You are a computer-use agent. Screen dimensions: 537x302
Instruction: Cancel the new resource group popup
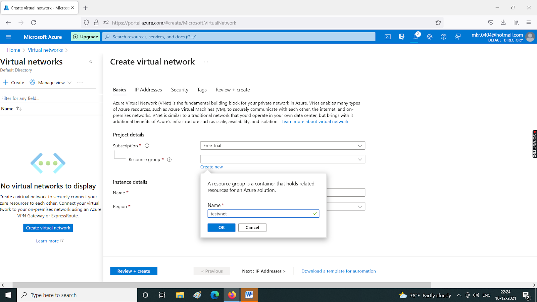tap(252, 228)
